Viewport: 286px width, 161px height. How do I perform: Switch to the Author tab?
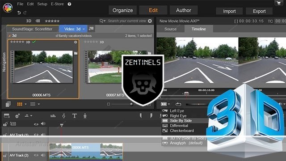184,10
